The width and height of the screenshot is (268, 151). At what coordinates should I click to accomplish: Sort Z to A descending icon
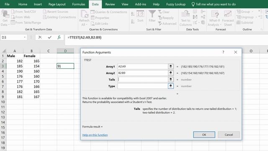pyautogui.click(x=133, y=21)
